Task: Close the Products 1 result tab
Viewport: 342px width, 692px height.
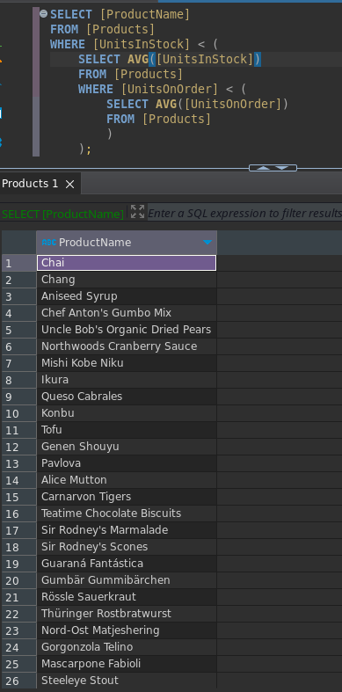Action: pyautogui.click(x=69, y=184)
